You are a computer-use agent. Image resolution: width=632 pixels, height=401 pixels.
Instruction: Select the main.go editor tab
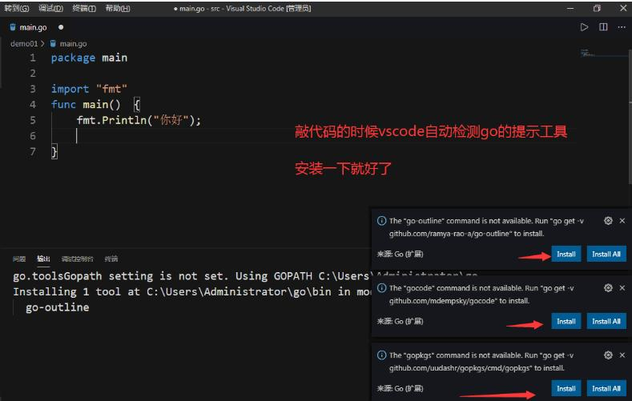33,27
